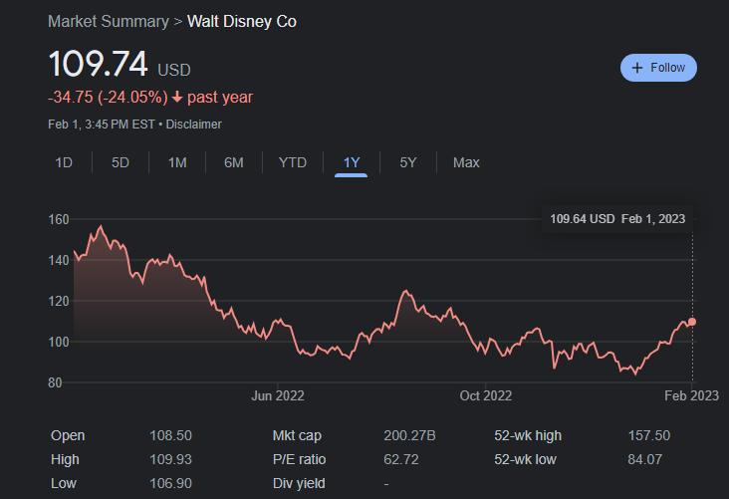Click the Jun 2022 axis label
This screenshot has width=729, height=499.
click(x=278, y=395)
